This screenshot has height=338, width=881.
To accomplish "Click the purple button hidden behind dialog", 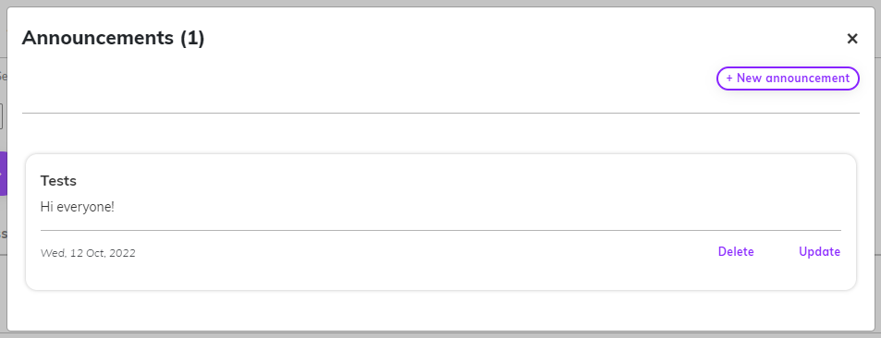I will coord(4,174).
